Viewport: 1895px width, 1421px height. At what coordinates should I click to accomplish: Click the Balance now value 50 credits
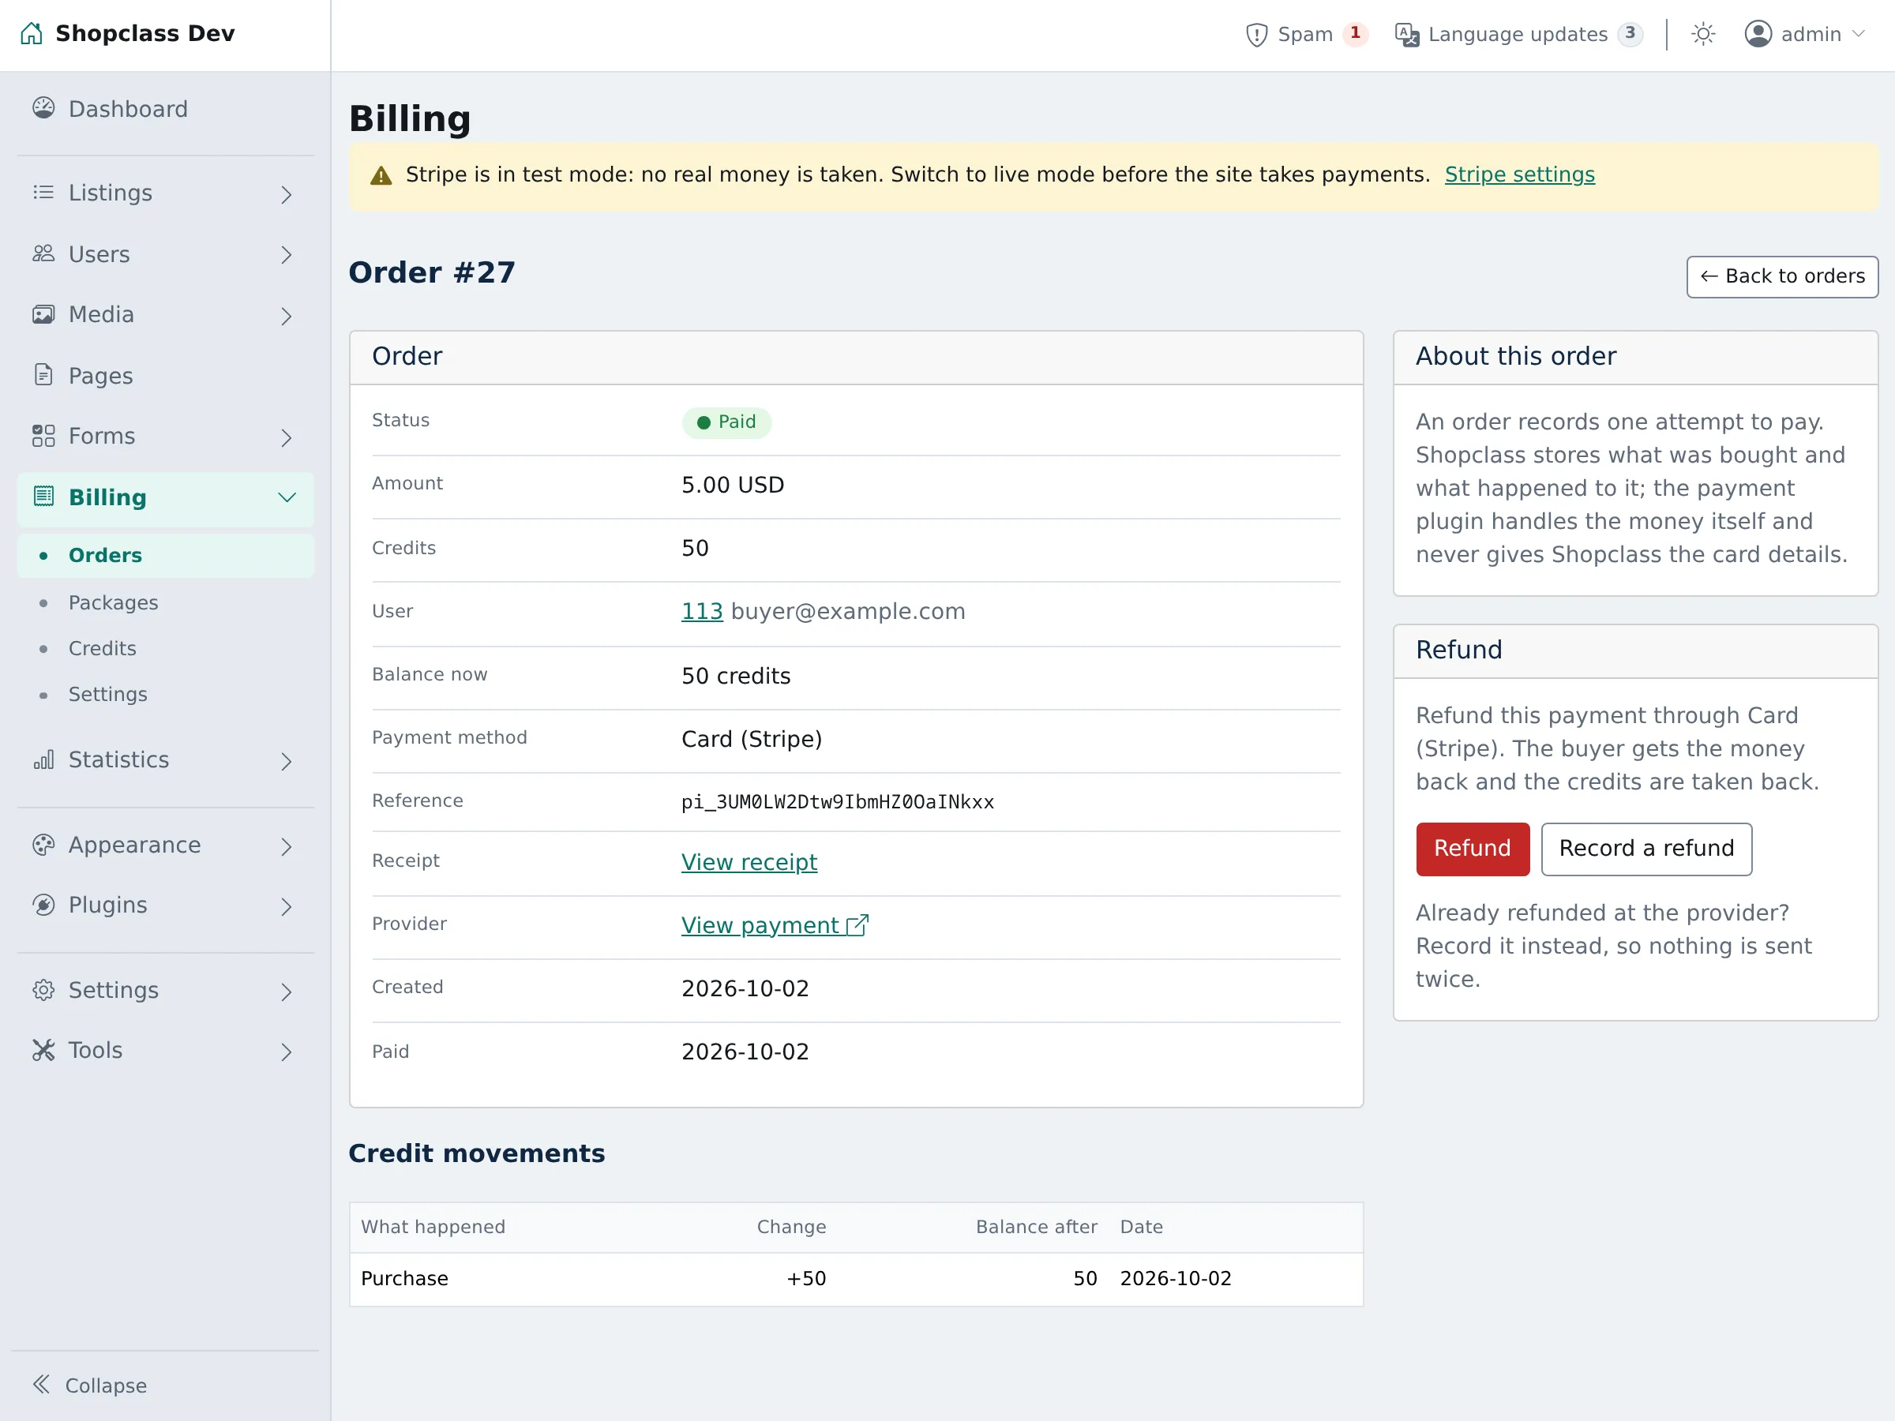tap(736, 676)
